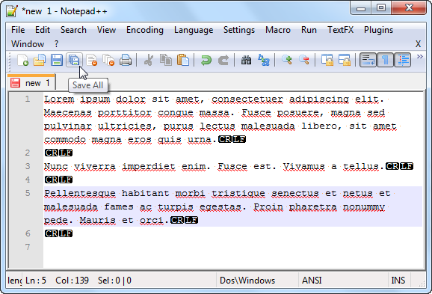Toggle Show indent guide button
This screenshot has width=432, height=294.
click(403, 60)
